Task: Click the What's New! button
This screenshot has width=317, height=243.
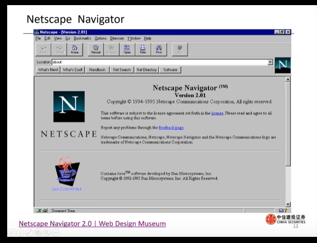Action: (x=48, y=70)
